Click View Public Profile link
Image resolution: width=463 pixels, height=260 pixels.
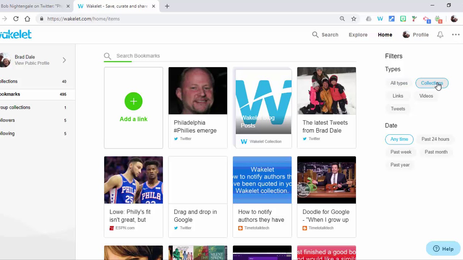click(x=32, y=63)
